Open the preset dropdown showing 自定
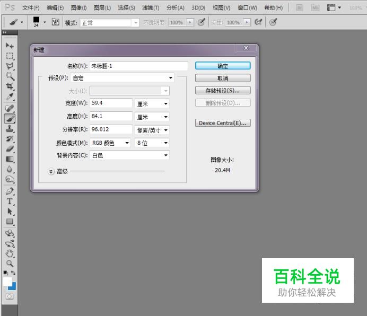Viewport: 367px width, 316px height. (x=122, y=78)
